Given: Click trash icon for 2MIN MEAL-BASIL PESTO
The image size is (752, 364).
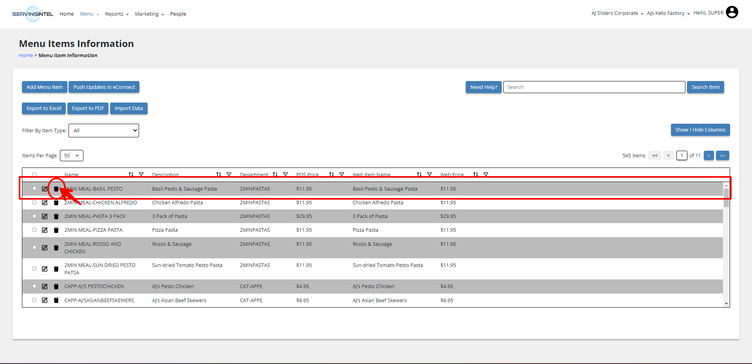Looking at the screenshot, I should [x=56, y=189].
